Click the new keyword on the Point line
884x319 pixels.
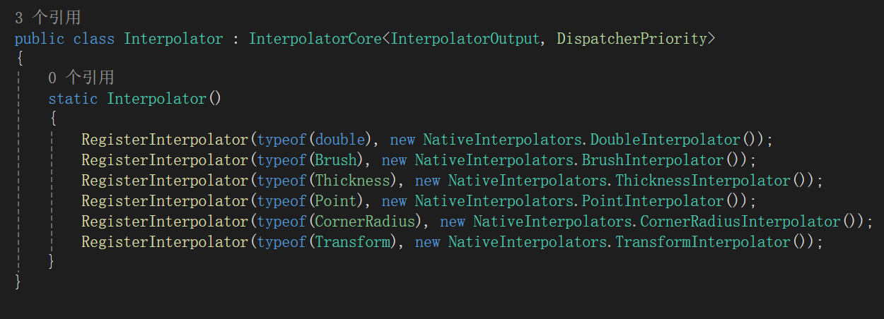[x=394, y=201]
